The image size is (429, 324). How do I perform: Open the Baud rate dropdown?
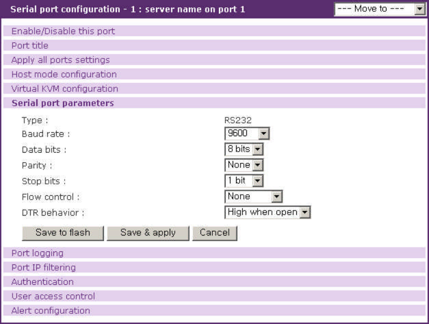pos(247,134)
